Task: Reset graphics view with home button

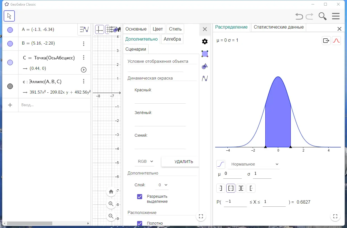Action: [111, 192]
